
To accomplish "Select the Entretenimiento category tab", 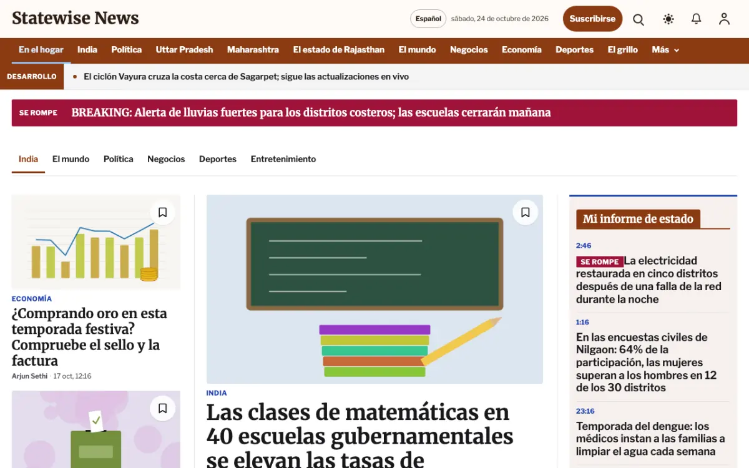I will point(283,159).
